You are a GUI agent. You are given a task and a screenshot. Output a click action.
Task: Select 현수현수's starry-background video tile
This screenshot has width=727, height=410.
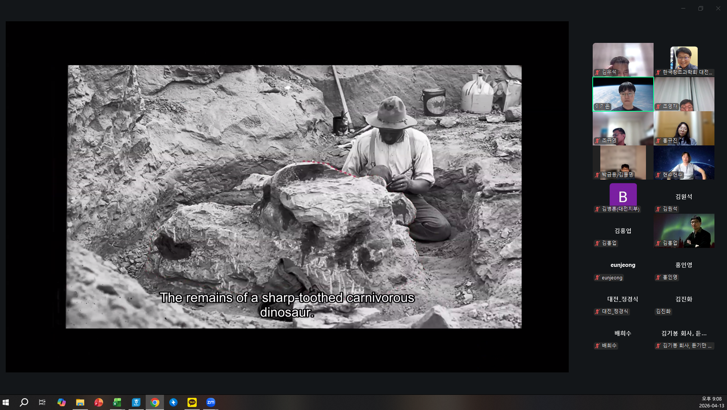684,162
